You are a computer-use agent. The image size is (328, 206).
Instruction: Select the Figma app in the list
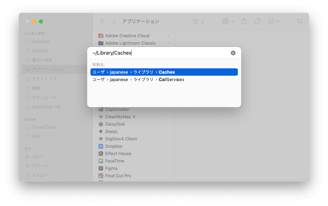[111, 168]
